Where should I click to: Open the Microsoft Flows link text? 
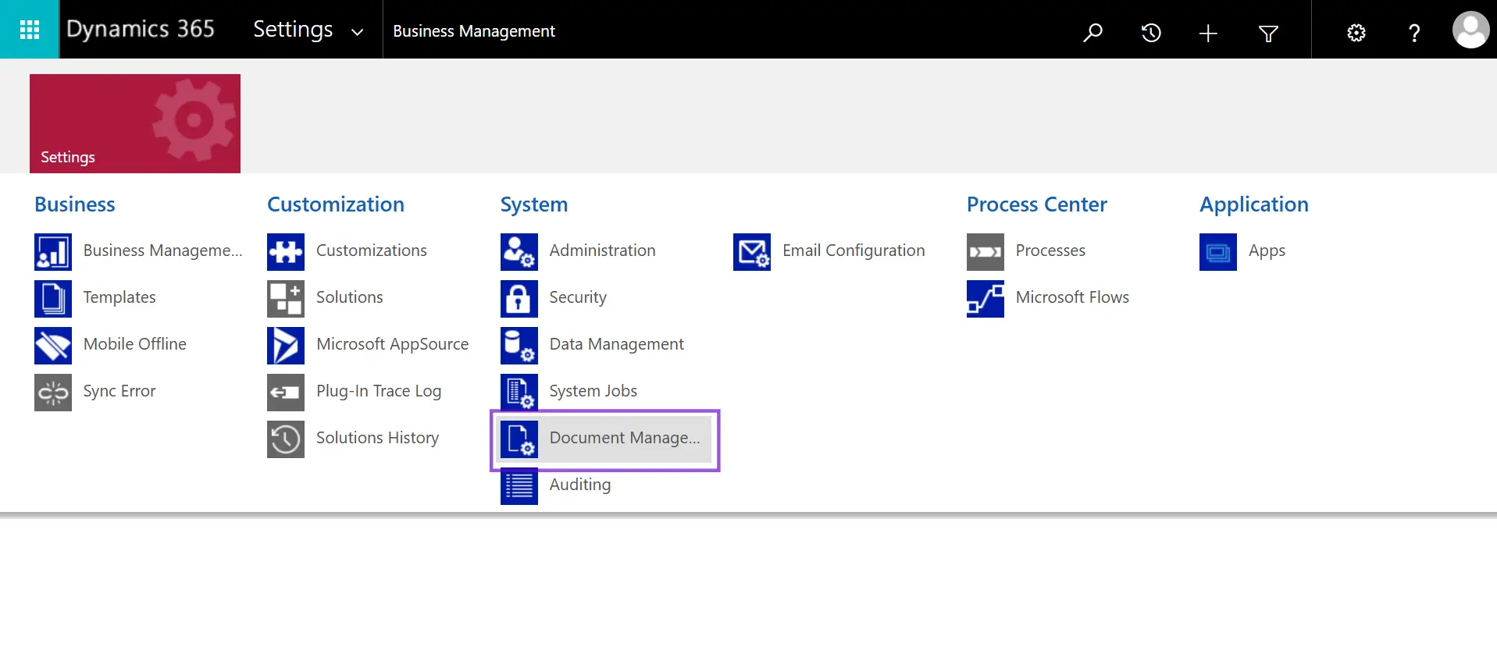pyautogui.click(x=1072, y=297)
